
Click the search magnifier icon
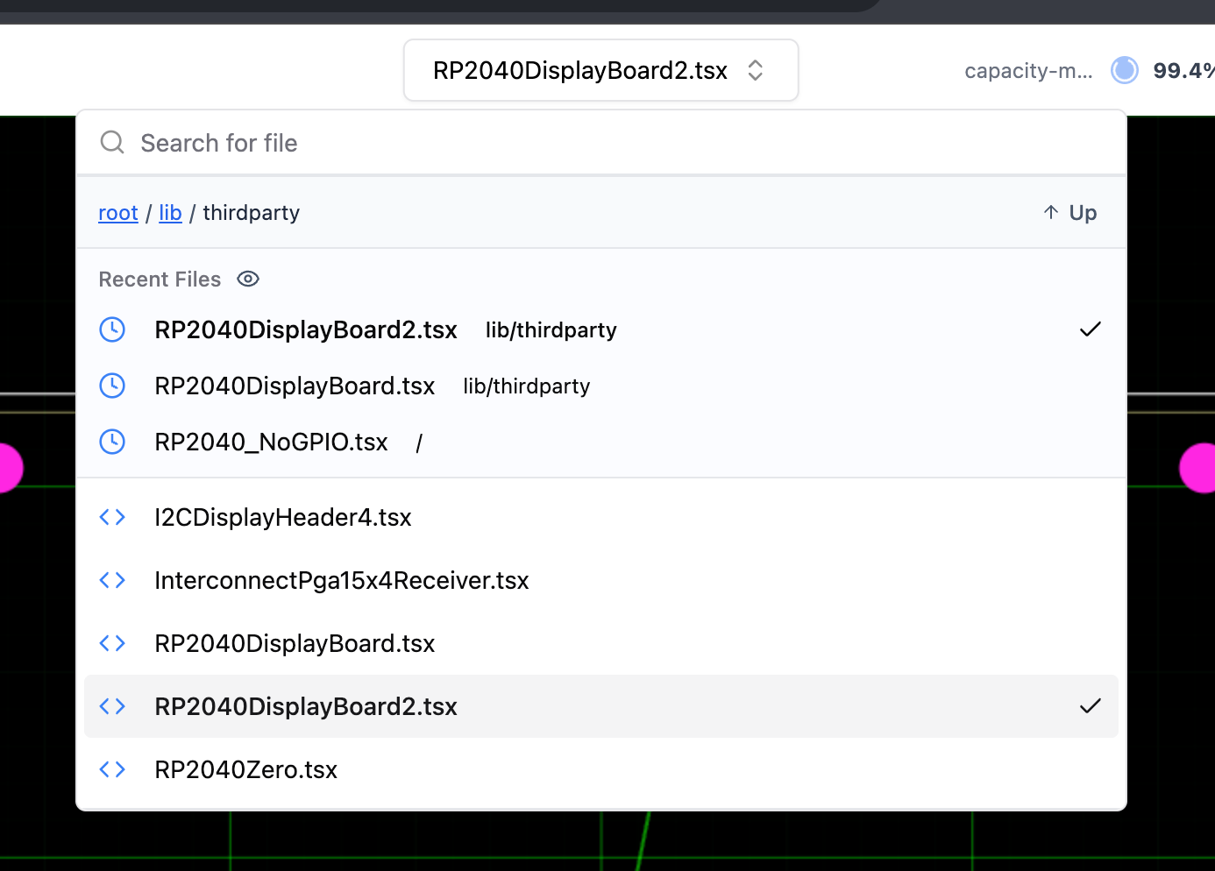(112, 142)
